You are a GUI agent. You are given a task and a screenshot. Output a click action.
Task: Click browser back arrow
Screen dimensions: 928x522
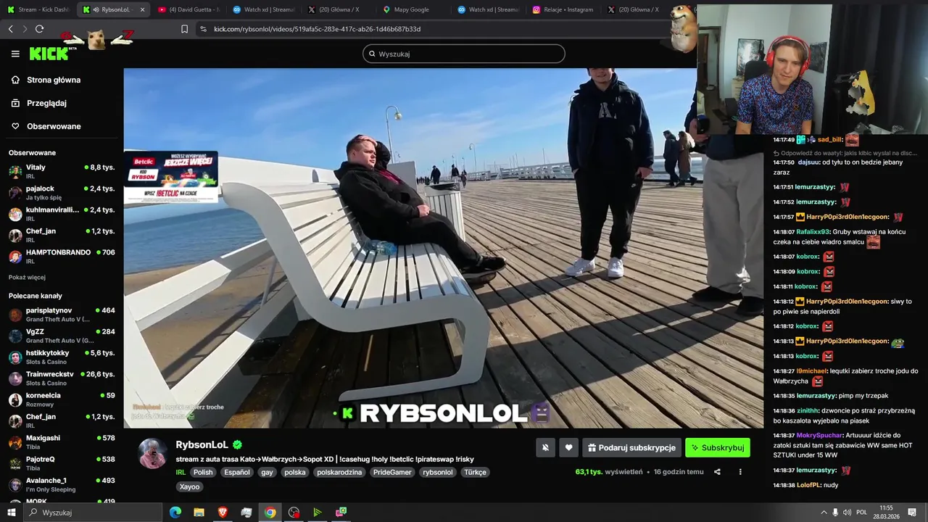[x=10, y=29]
